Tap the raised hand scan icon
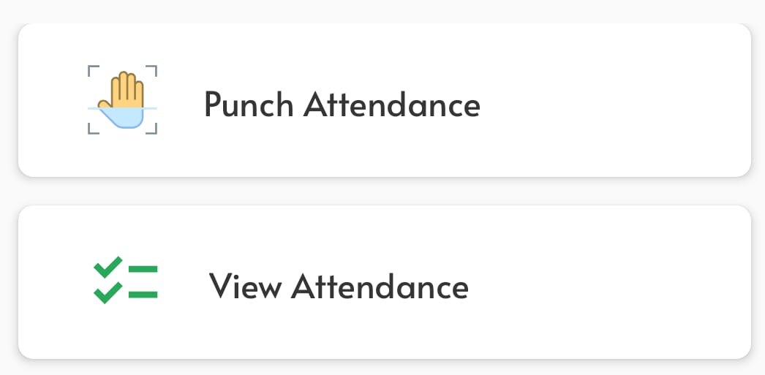Screen dimensions: 765x375 coord(122,99)
